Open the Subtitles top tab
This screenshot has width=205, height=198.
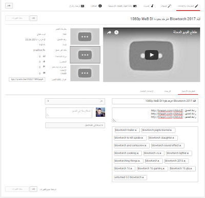click(77, 6)
